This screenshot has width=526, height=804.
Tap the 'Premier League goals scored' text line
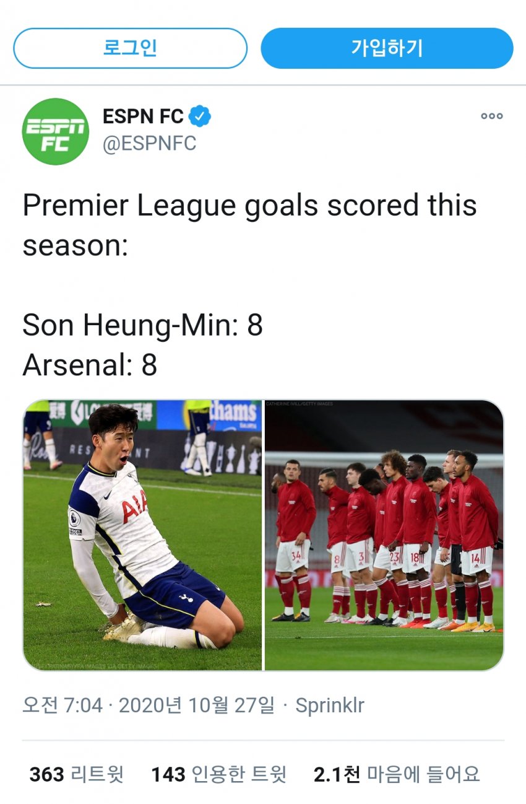pyautogui.click(x=249, y=206)
